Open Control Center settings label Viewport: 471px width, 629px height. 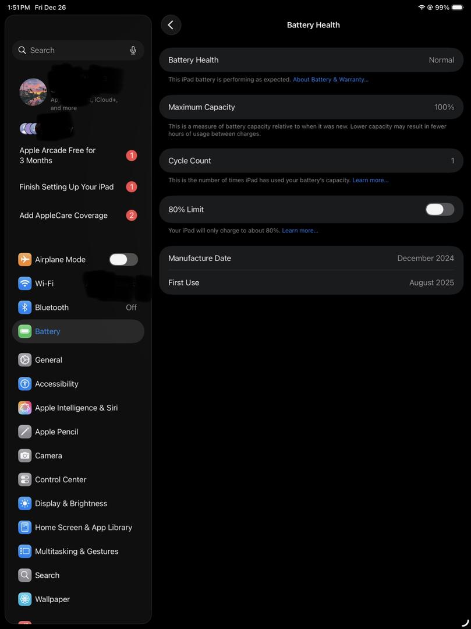[61, 479]
